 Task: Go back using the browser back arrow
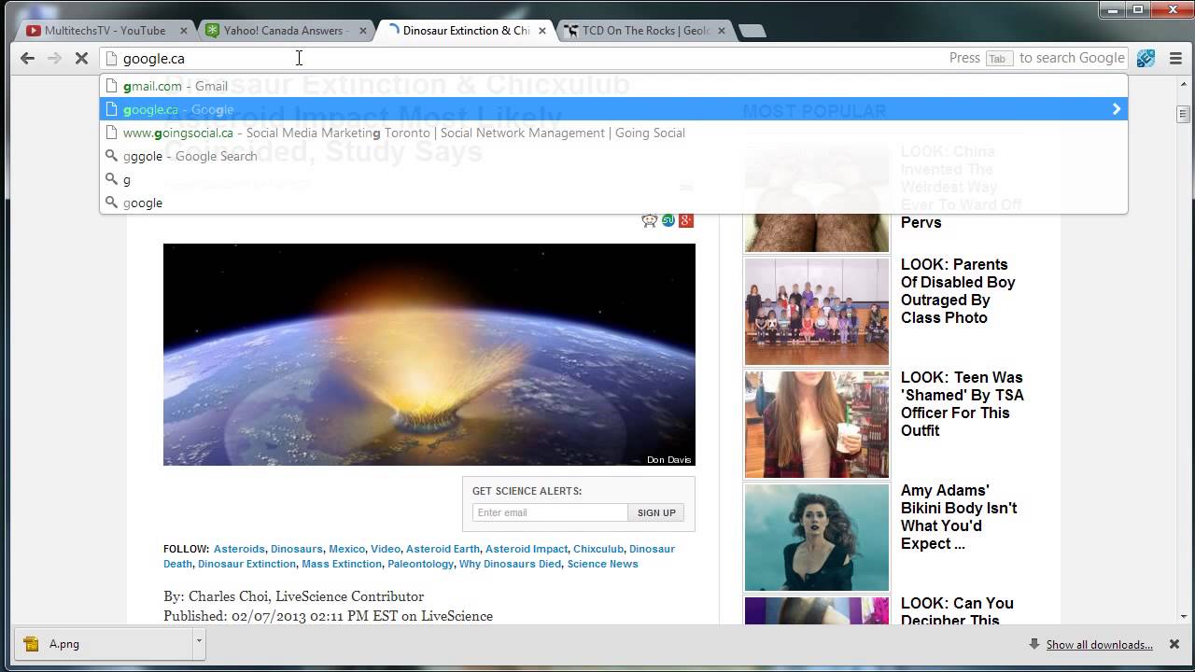(27, 58)
